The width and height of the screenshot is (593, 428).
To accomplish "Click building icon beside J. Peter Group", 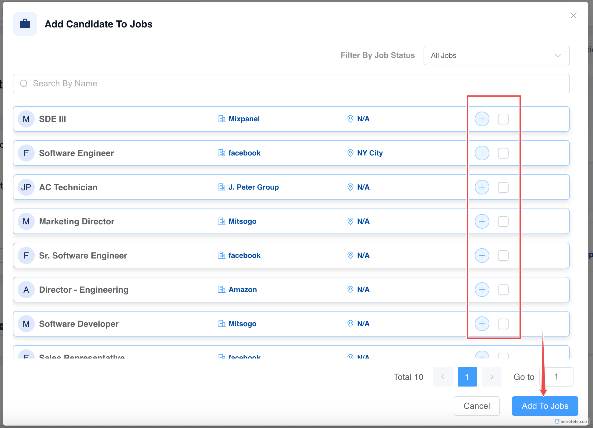I will coord(222,187).
